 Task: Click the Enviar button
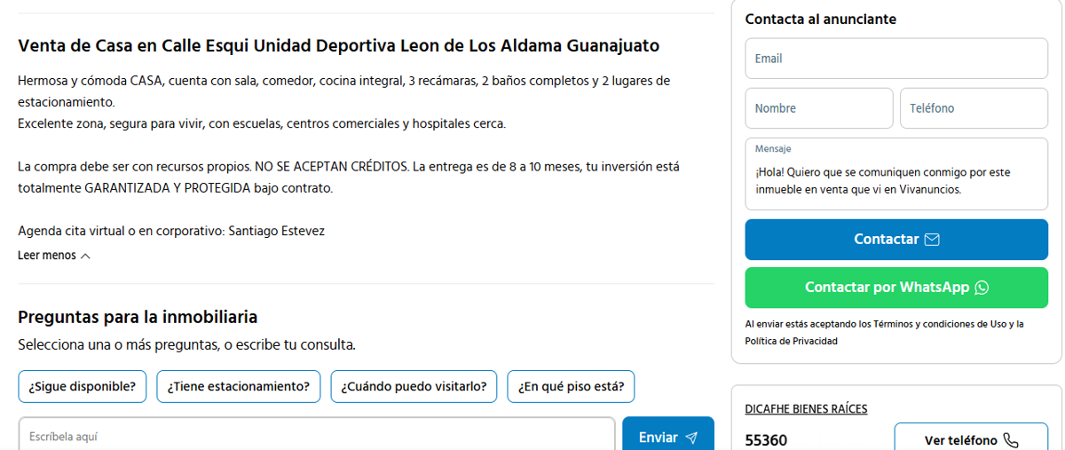click(667, 437)
